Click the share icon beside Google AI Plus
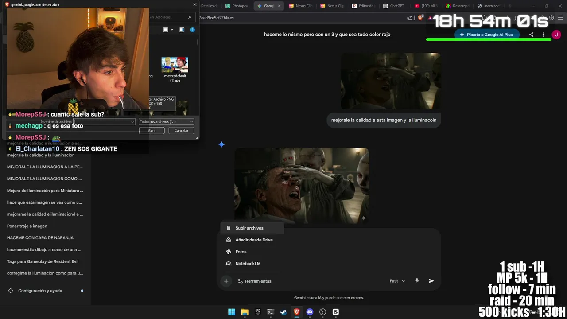Viewport: 567px width, 319px height. click(531, 35)
